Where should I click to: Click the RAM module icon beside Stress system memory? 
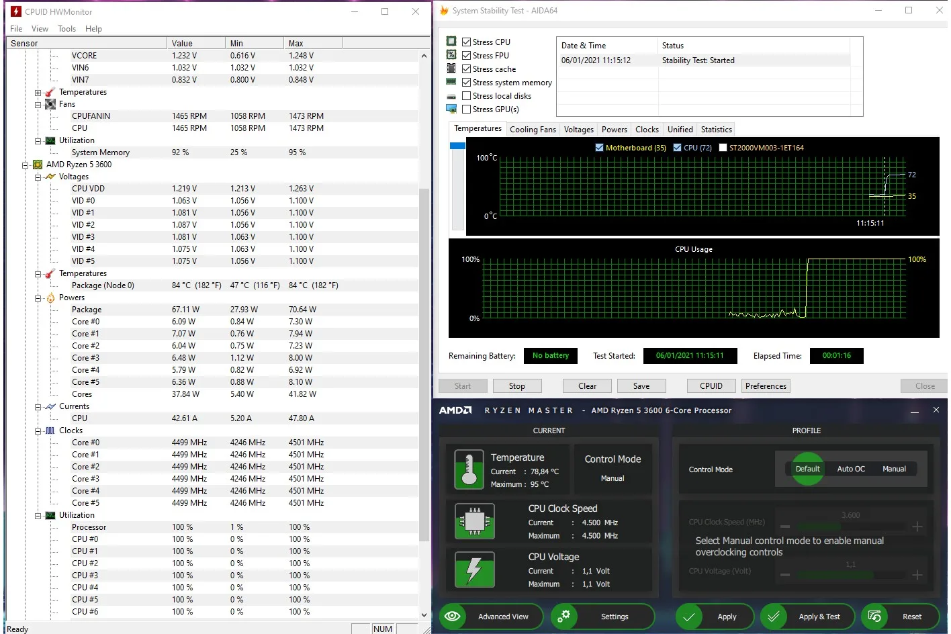click(x=451, y=82)
